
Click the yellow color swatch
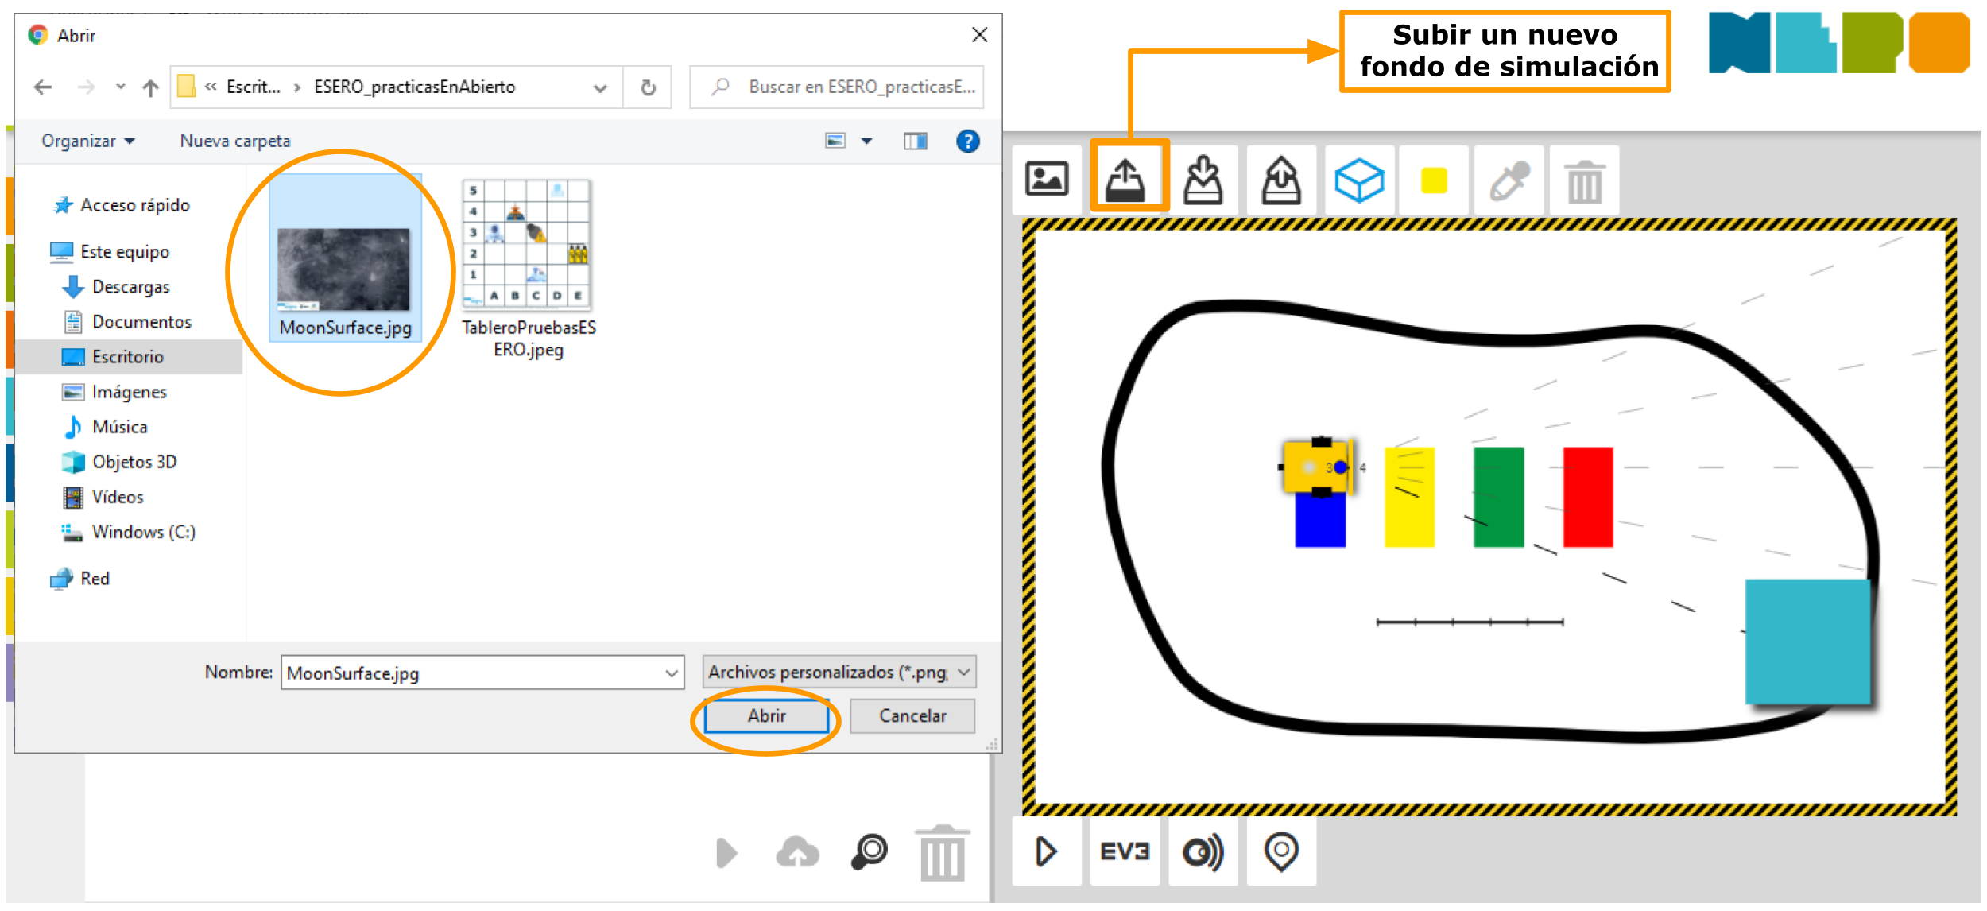(x=1434, y=180)
